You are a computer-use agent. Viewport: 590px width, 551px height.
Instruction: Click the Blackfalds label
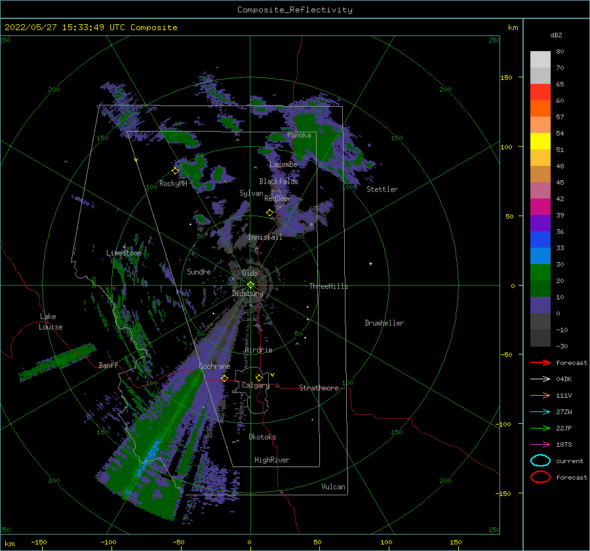279,181
